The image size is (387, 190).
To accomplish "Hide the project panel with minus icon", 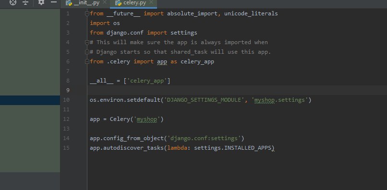I will coord(54,2).
